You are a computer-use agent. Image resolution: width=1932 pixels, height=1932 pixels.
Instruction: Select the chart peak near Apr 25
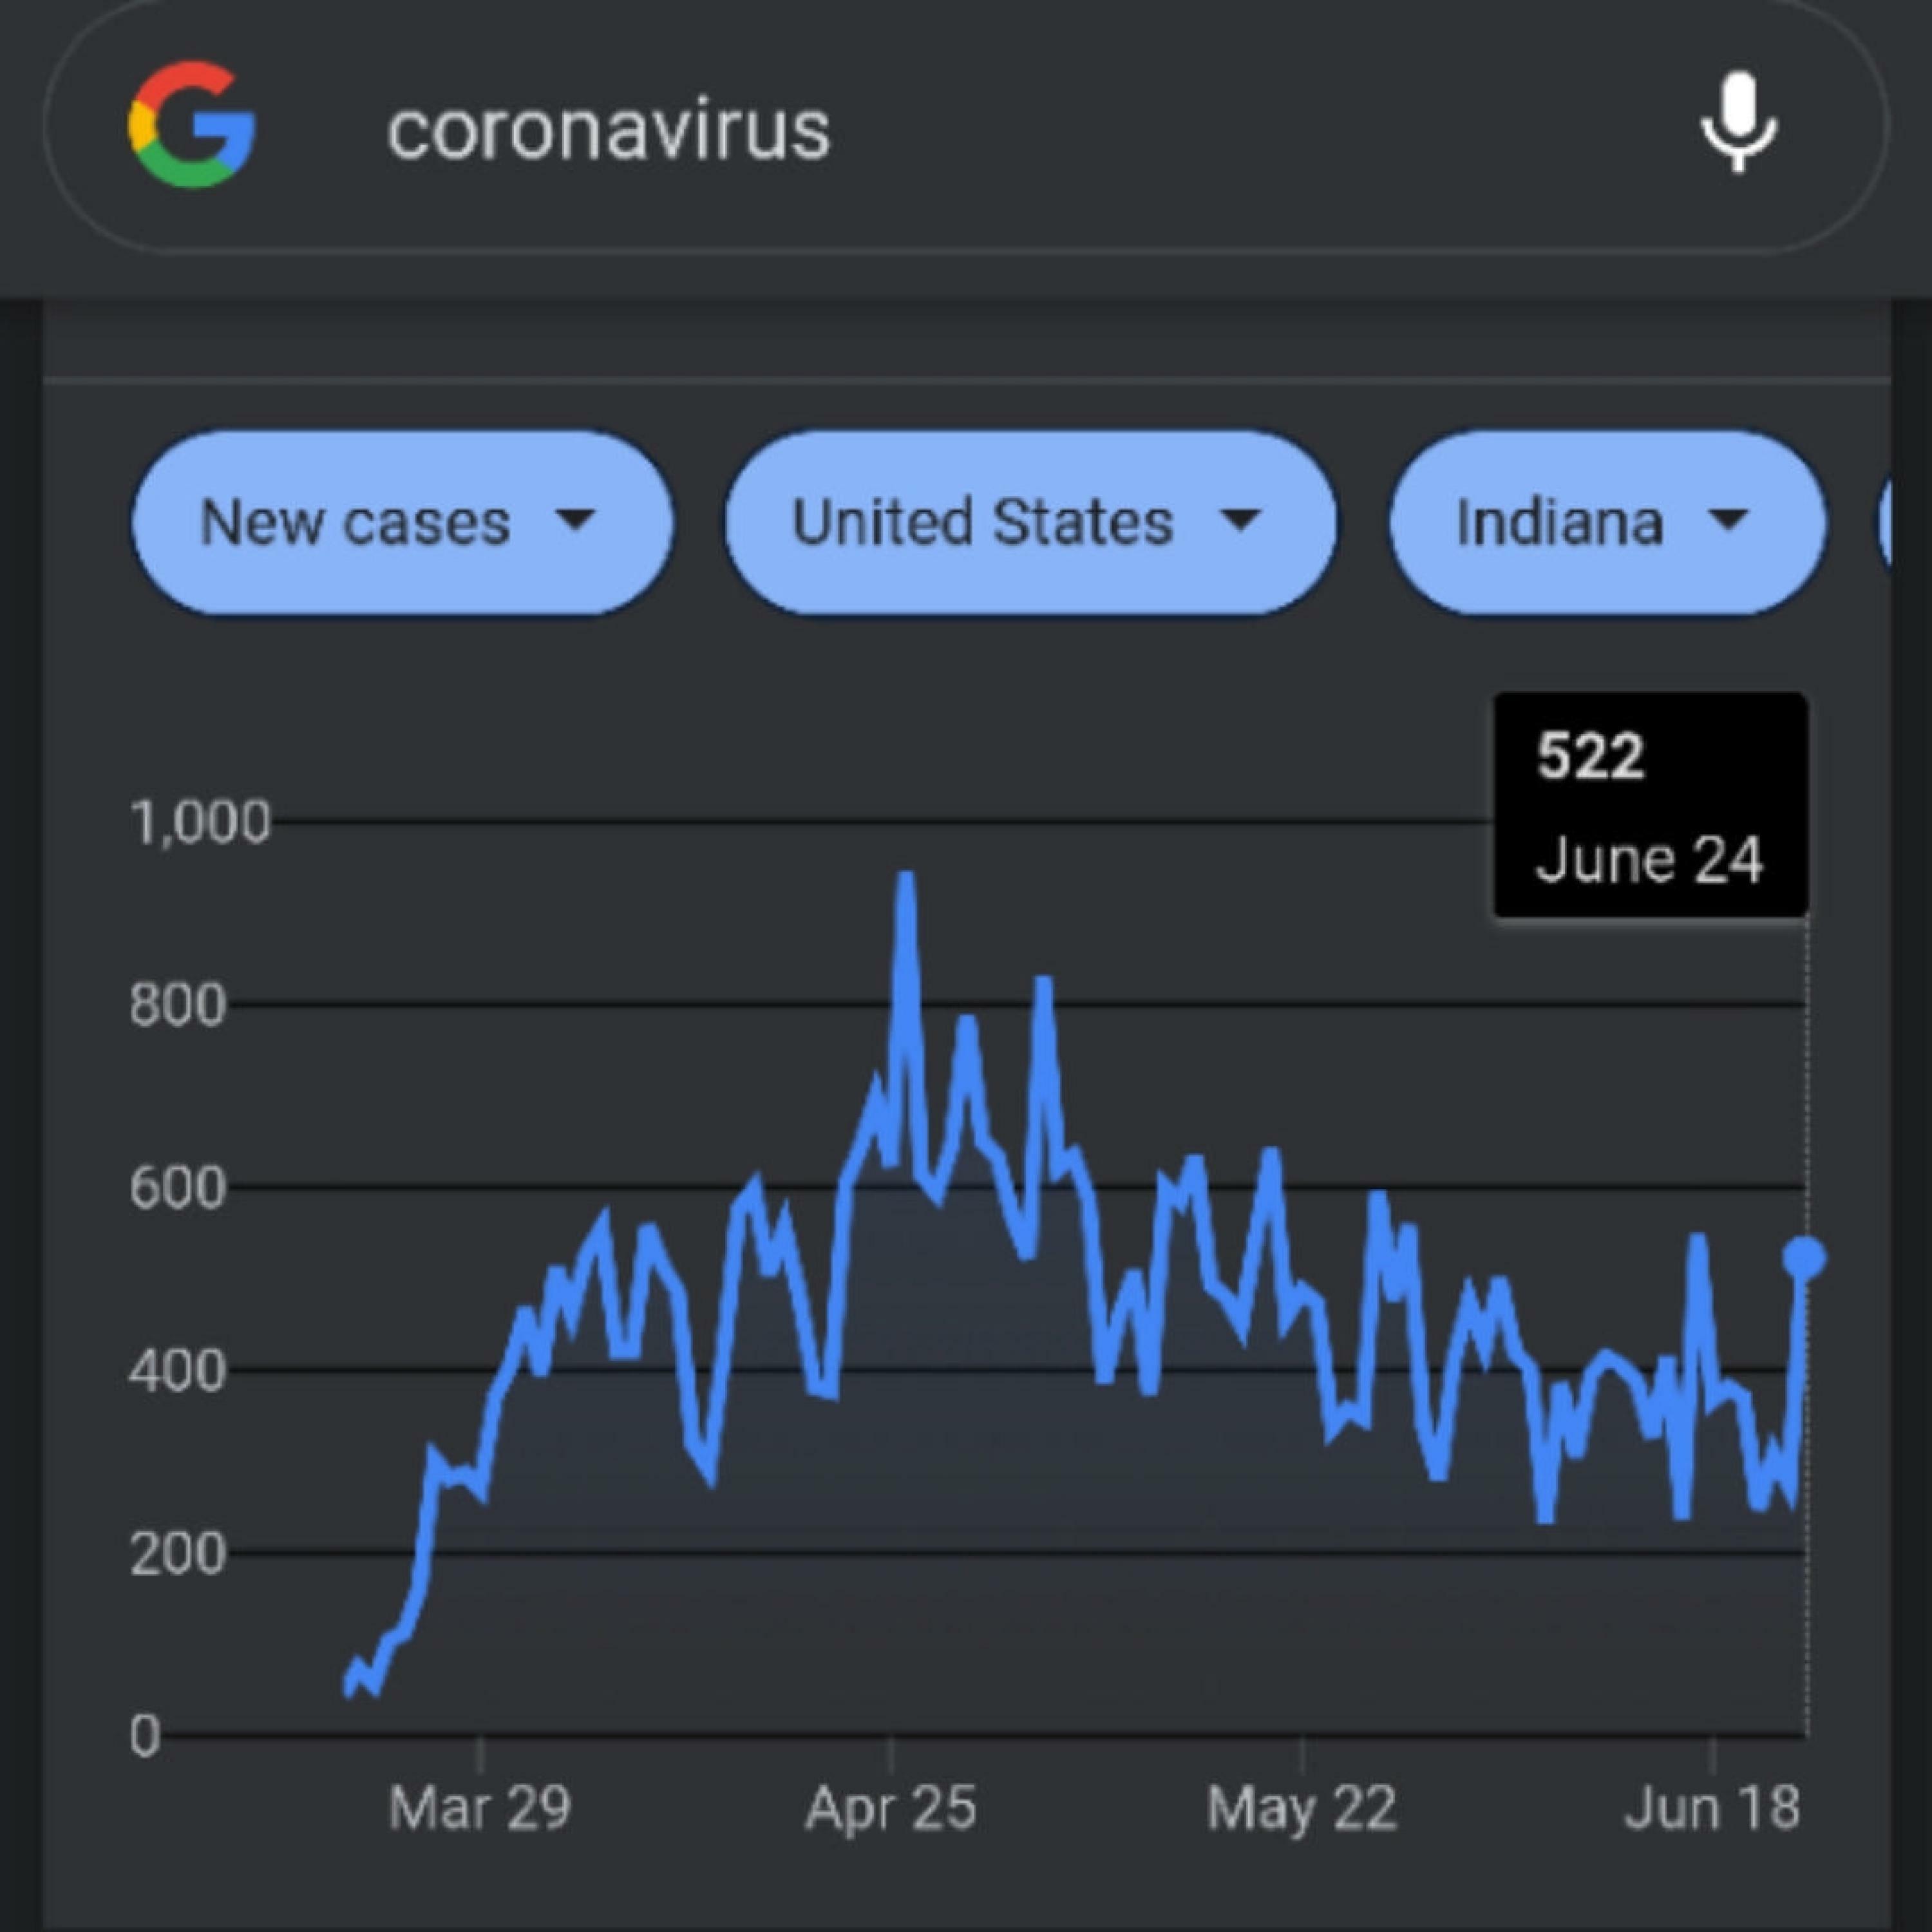[906, 878]
